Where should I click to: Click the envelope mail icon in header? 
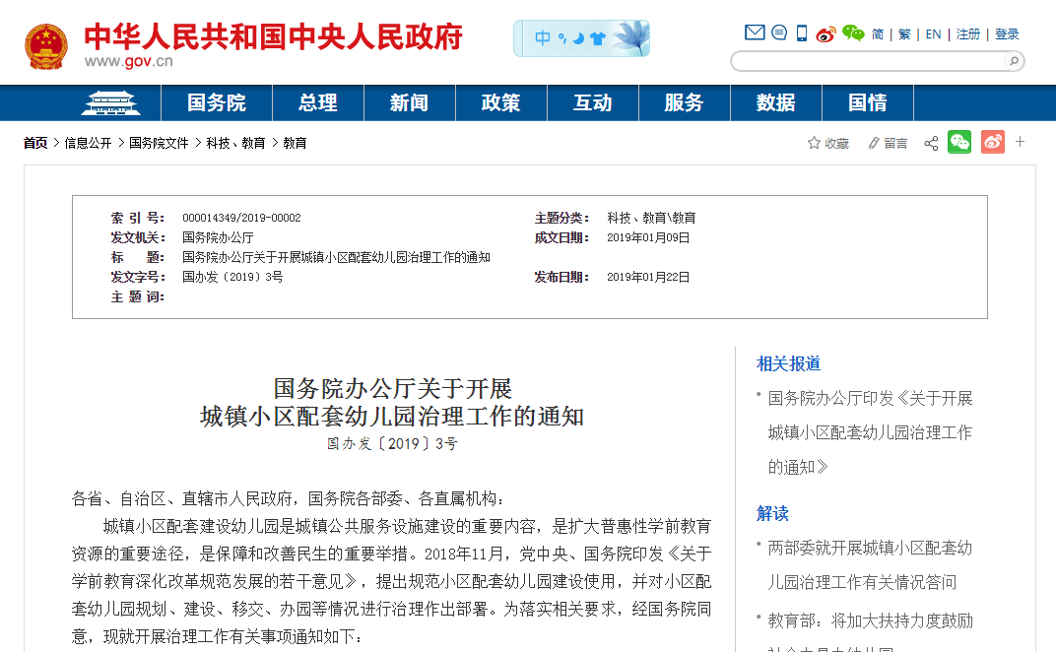755,33
